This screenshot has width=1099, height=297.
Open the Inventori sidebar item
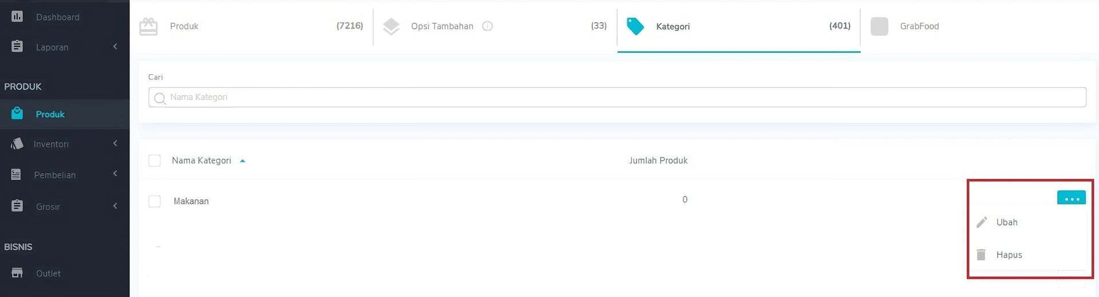click(x=65, y=144)
